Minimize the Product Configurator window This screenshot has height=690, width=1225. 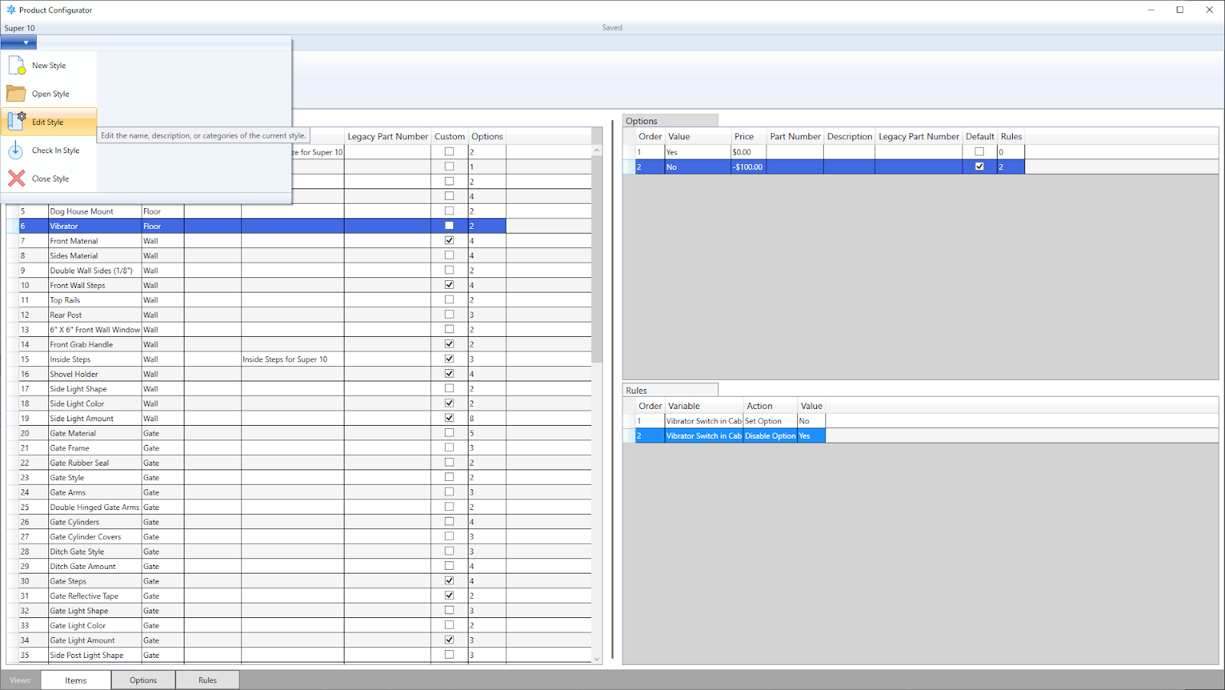tap(1151, 10)
